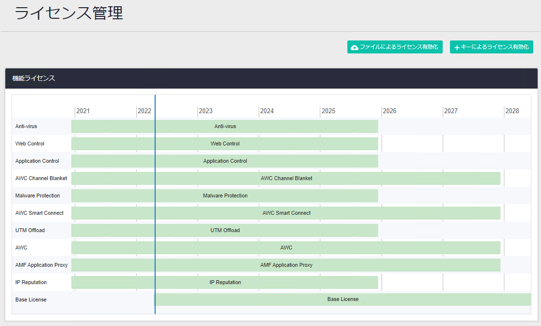This screenshot has height=326, width=541.
Task: Select the Malware Protection timeline bar
Action: [224, 196]
